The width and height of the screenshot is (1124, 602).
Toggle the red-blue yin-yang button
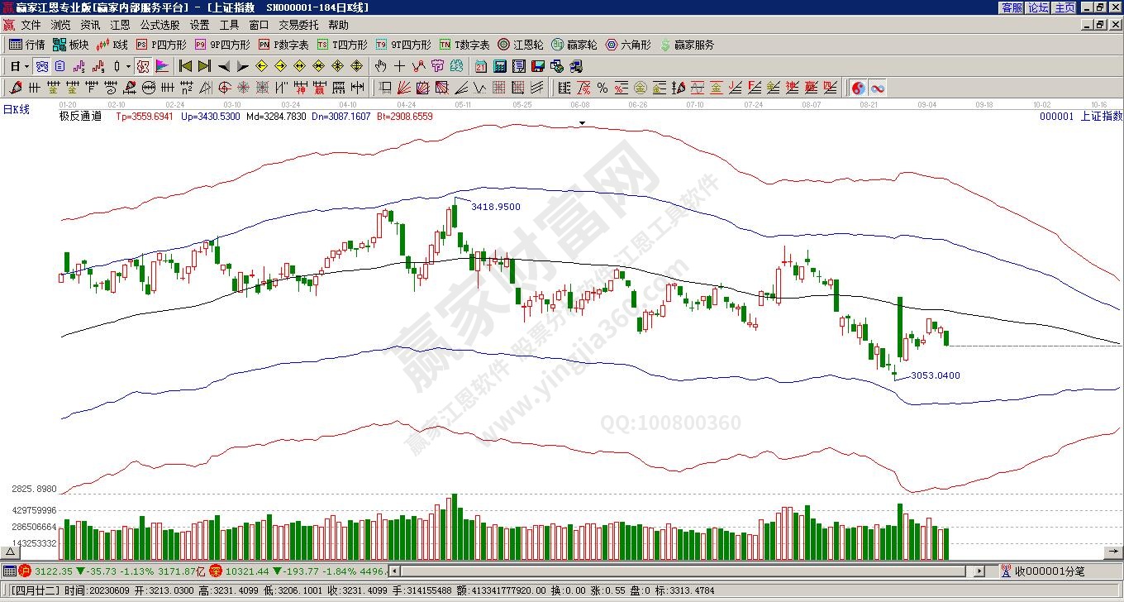[858, 88]
